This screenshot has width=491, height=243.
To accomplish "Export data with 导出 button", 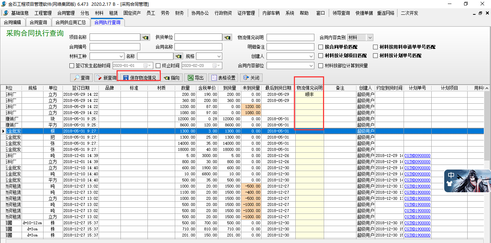I will (x=195, y=78).
